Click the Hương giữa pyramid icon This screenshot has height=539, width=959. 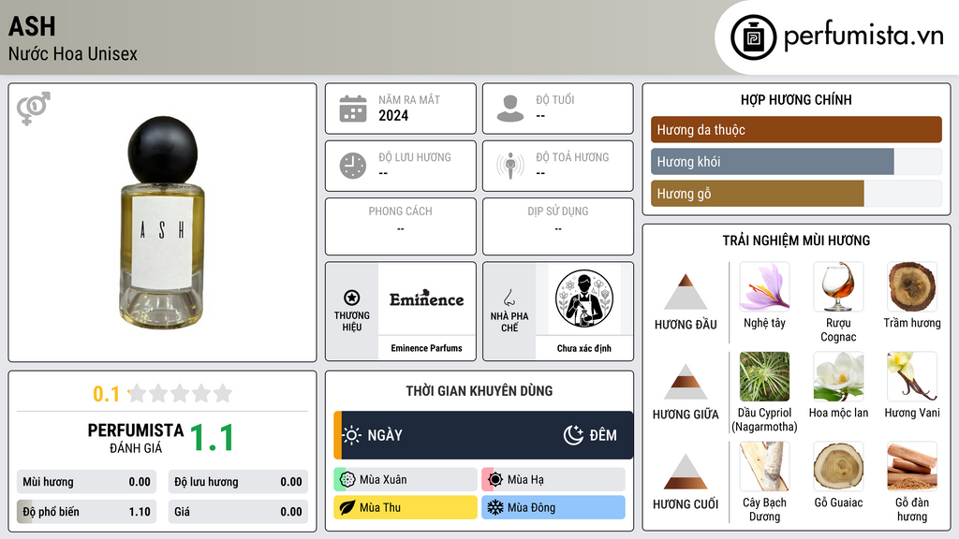point(686,382)
